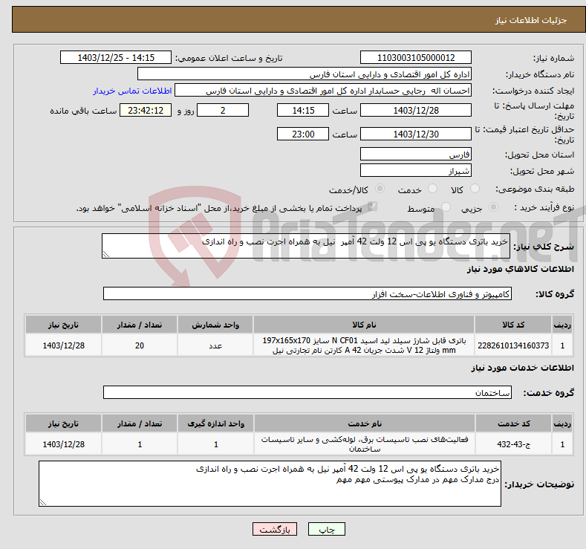Select the کالا/خدمت radio button
The image size is (586, 549).
tap(380, 189)
